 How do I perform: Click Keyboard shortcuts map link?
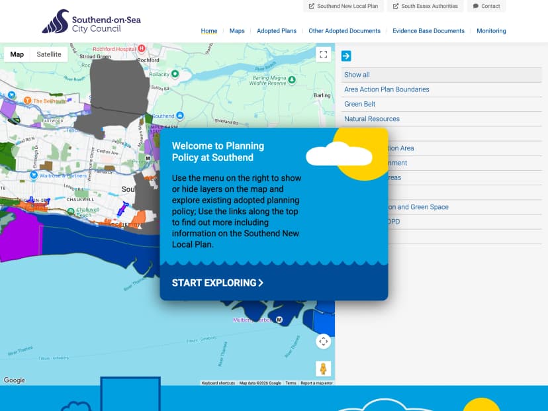coord(218,383)
